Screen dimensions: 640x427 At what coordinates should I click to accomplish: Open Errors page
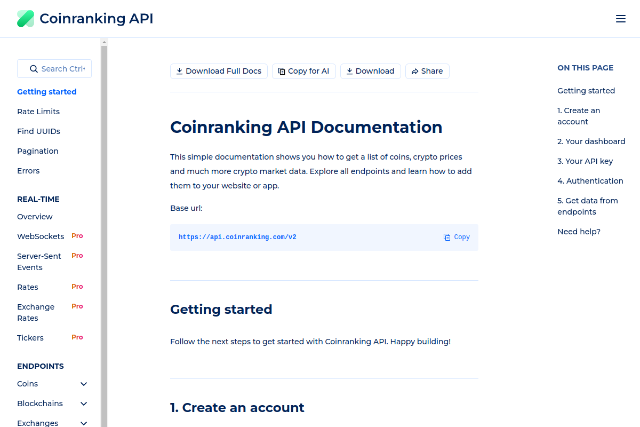point(28,171)
